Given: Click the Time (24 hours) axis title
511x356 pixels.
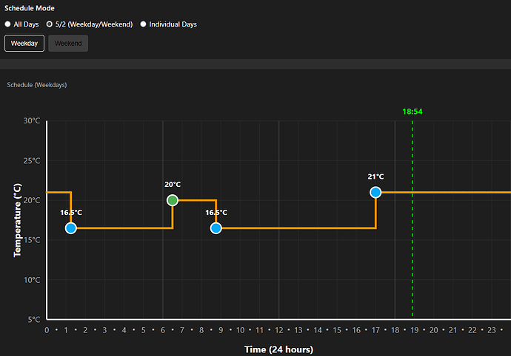Looking at the screenshot, I should pos(279,349).
